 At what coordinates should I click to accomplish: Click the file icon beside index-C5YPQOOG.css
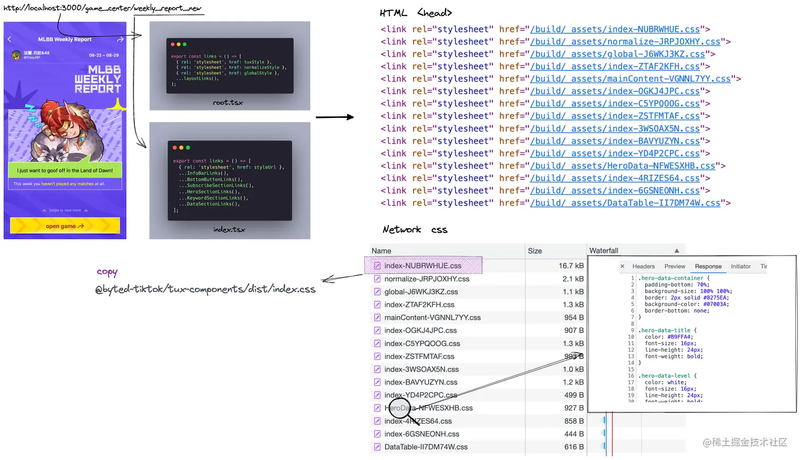click(377, 344)
